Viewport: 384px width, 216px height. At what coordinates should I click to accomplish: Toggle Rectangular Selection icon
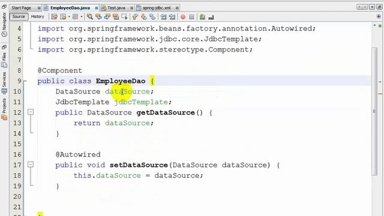point(124,17)
